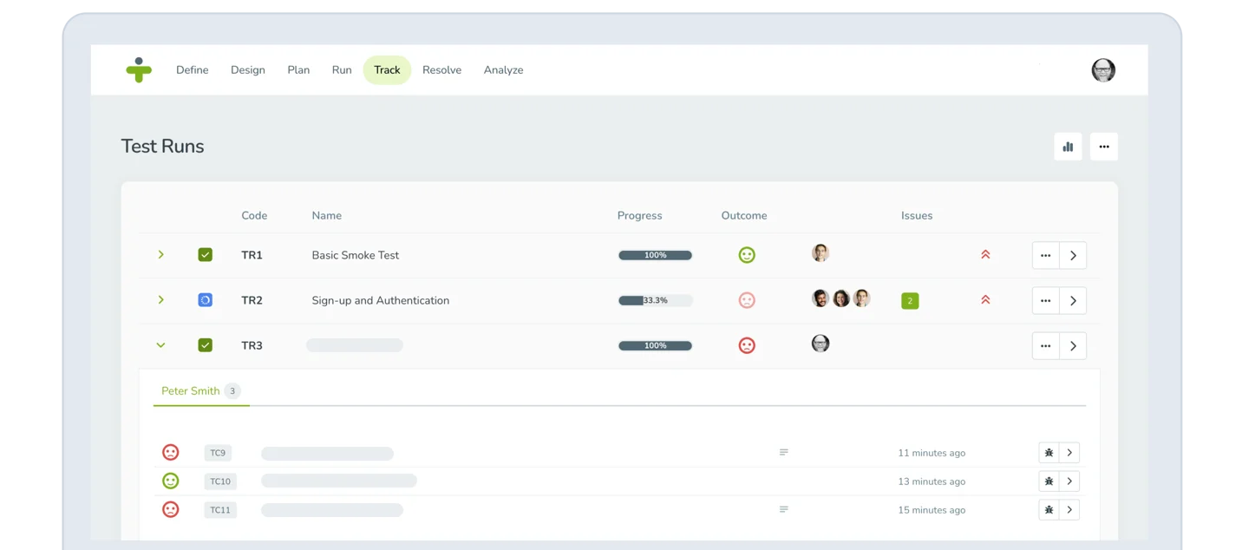Open the bar chart statistics view
This screenshot has height=550, width=1242.
pyautogui.click(x=1068, y=147)
